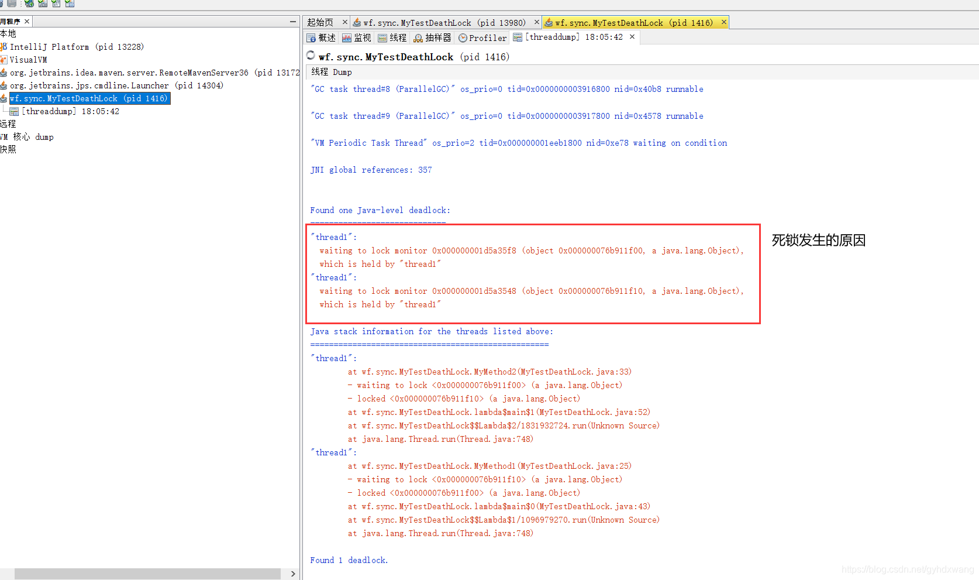The width and height of the screenshot is (979, 580).
Task: Click the GC task thread#9 line
Action: 507,116
